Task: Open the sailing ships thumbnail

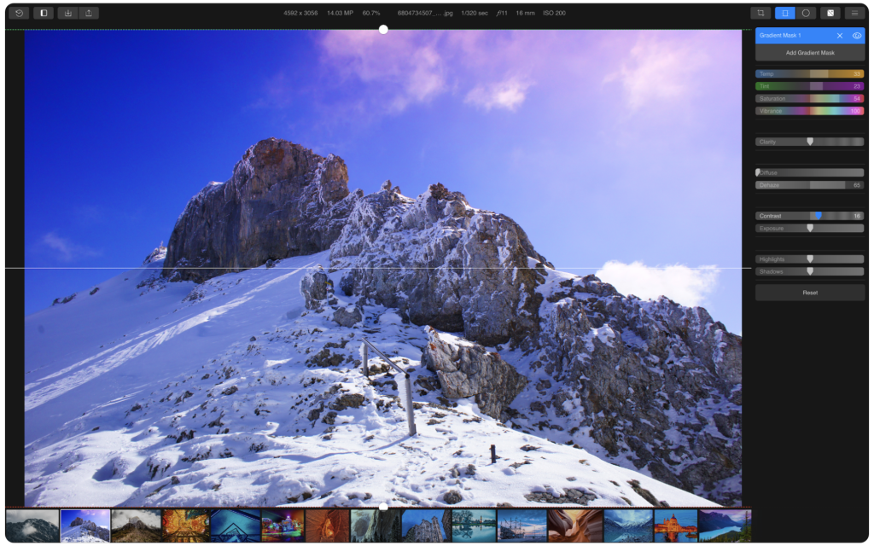Action: [521, 526]
